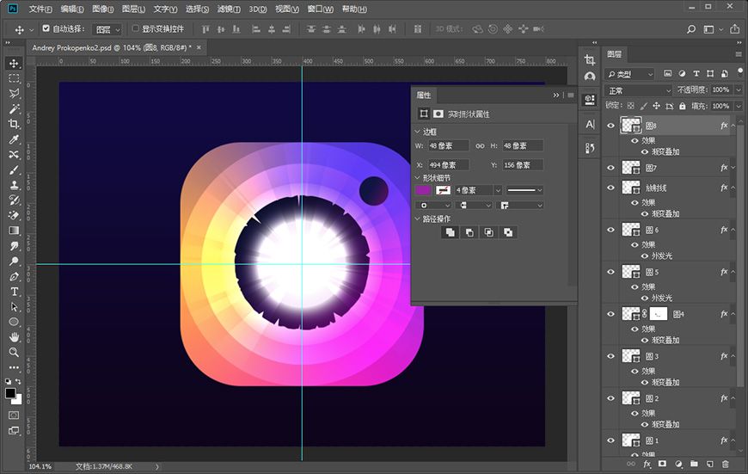The image size is (748, 474).
Task: Open the stroke line style dropdown
Action: click(x=524, y=190)
